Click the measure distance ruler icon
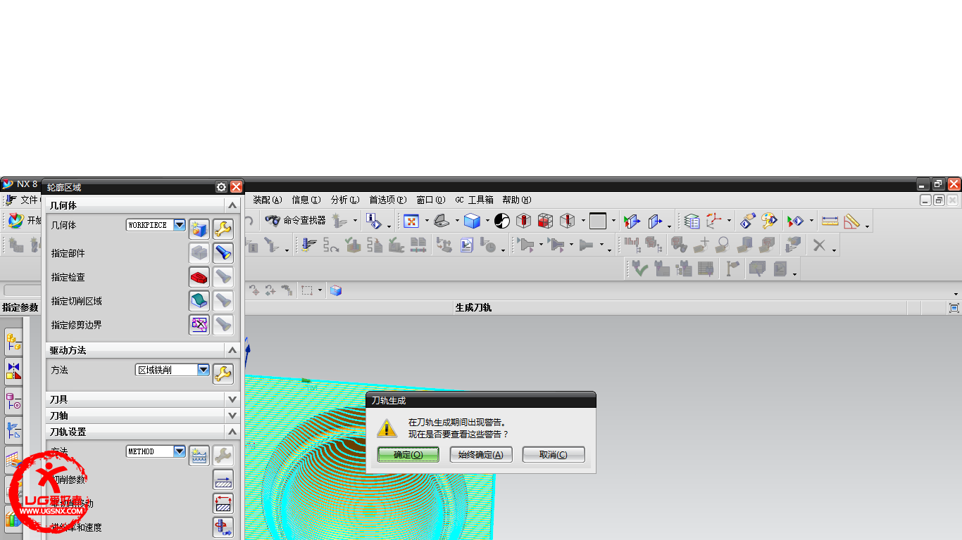 (830, 221)
